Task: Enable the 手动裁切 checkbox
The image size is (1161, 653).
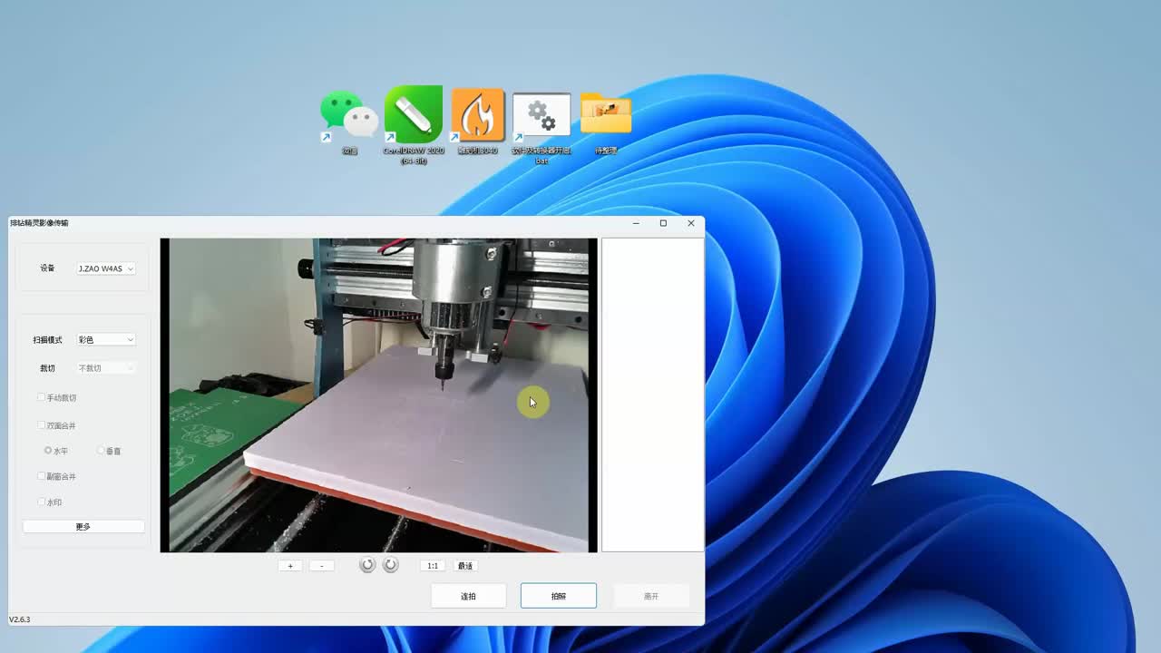Action: tap(42, 397)
